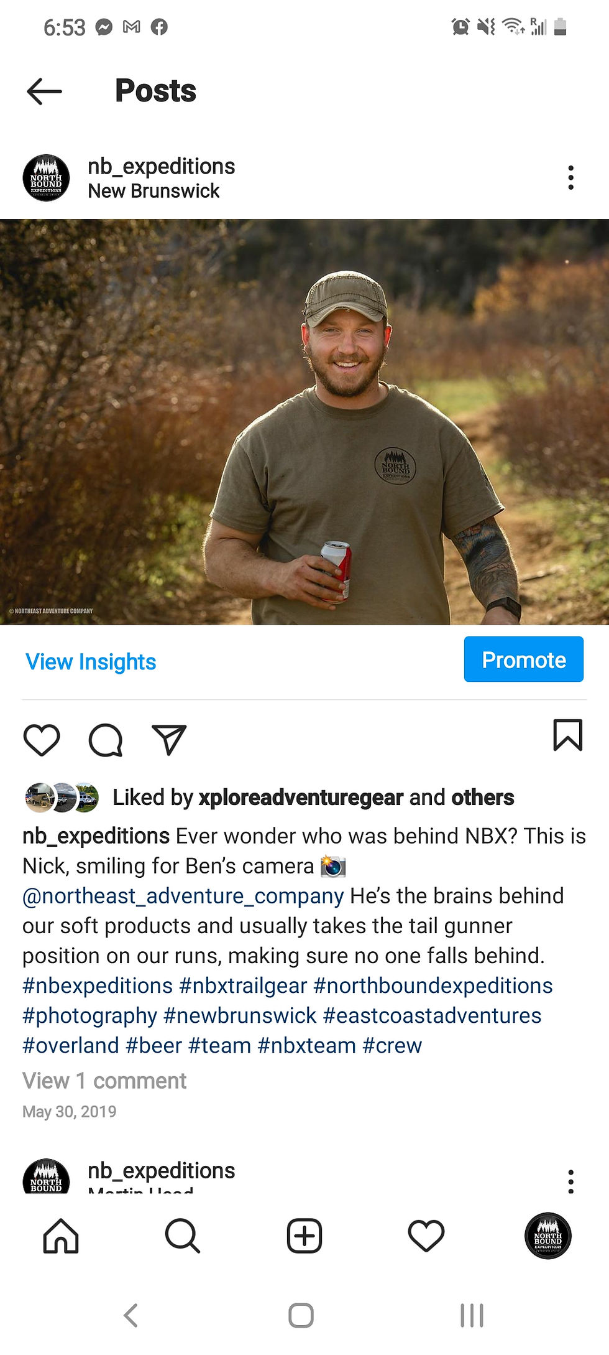Create a new post with plus icon

[304, 1236]
